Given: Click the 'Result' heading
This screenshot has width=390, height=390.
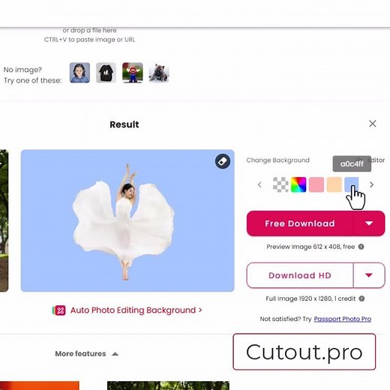Looking at the screenshot, I should coord(124,124).
